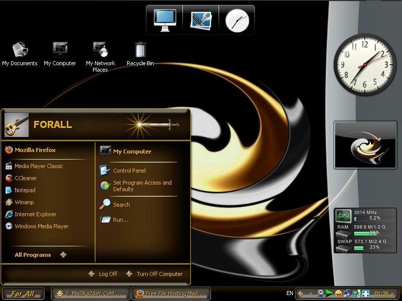Click the Winamp lightning icon in Start menu
This screenshot has width=402, height=301.
pos(9,202)
